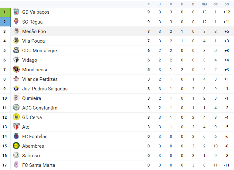This screenshot has width=234, height=170.
Task: Open the Vidago team page
Action: click(x=30, y=60)
